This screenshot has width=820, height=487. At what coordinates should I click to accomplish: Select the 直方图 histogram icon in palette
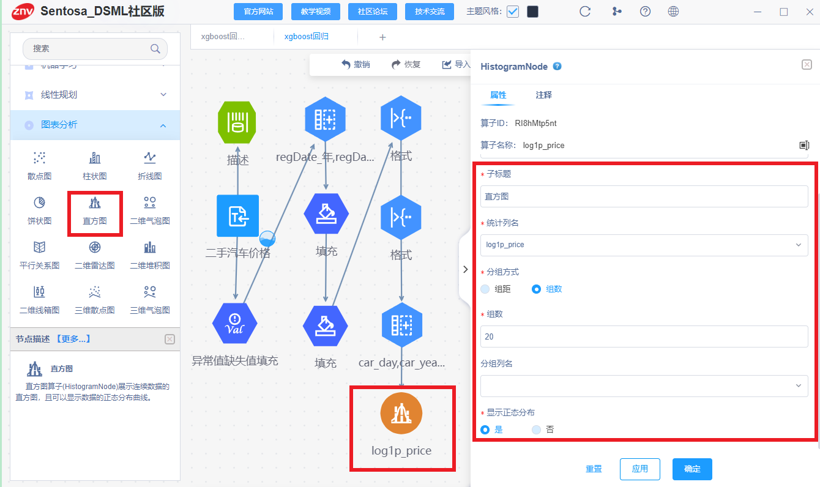click(x=95, y=203)
